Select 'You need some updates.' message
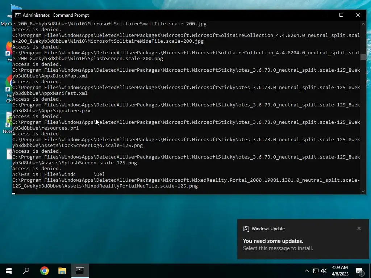This screenshot has height=278, width=371. [273, 241]
